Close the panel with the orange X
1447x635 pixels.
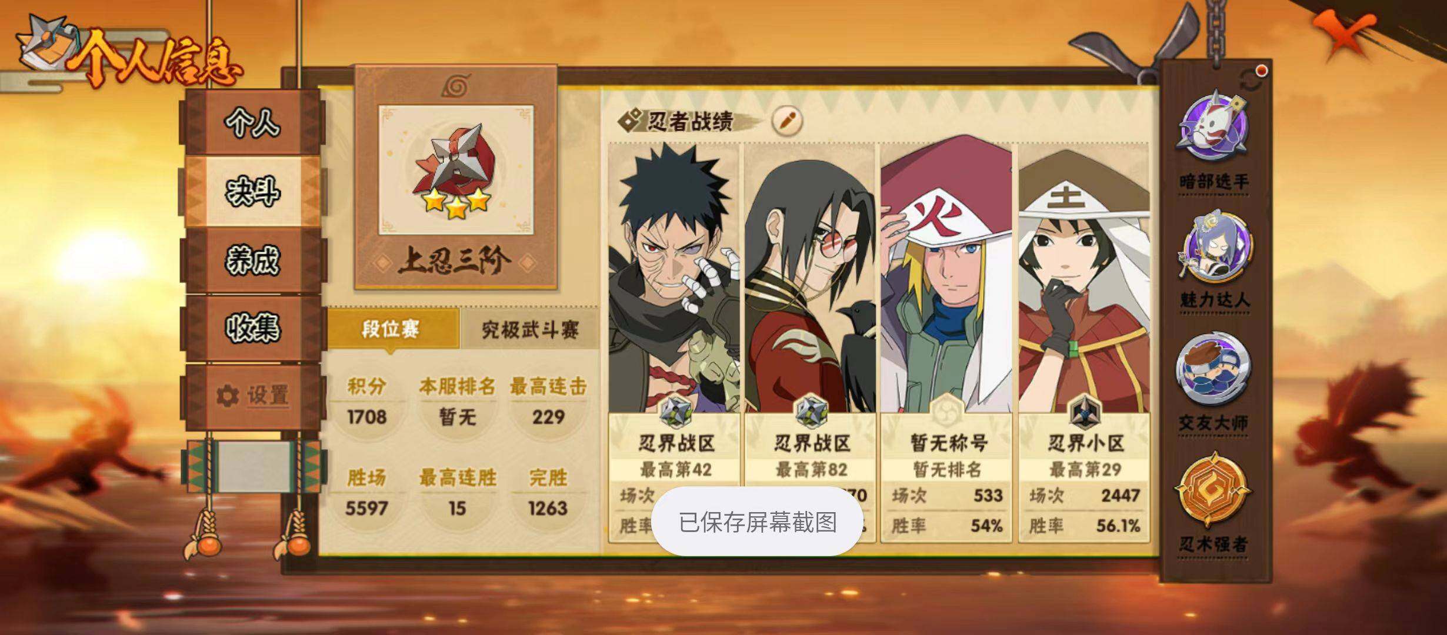click(1345, 34)
